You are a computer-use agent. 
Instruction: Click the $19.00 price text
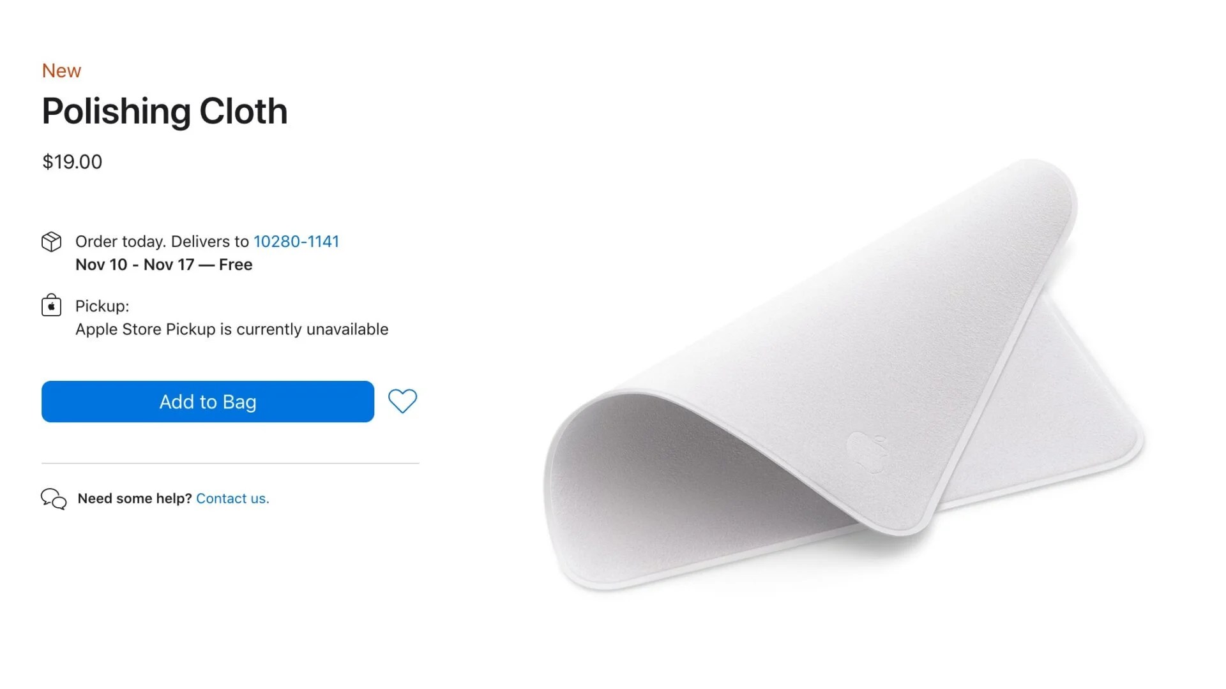point(72,161)
